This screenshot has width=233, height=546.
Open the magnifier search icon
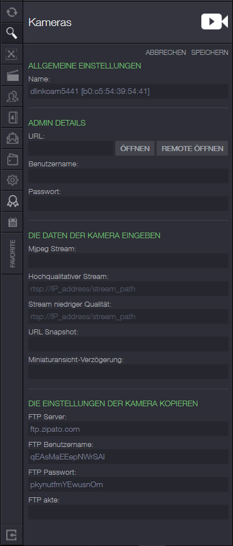pos(12,33)
